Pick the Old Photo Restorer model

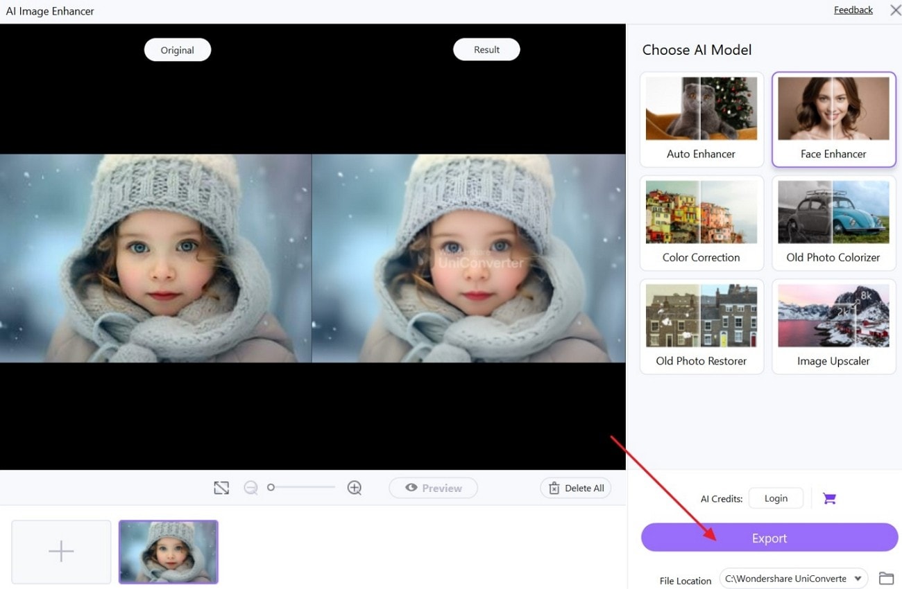tap(701, 326)
